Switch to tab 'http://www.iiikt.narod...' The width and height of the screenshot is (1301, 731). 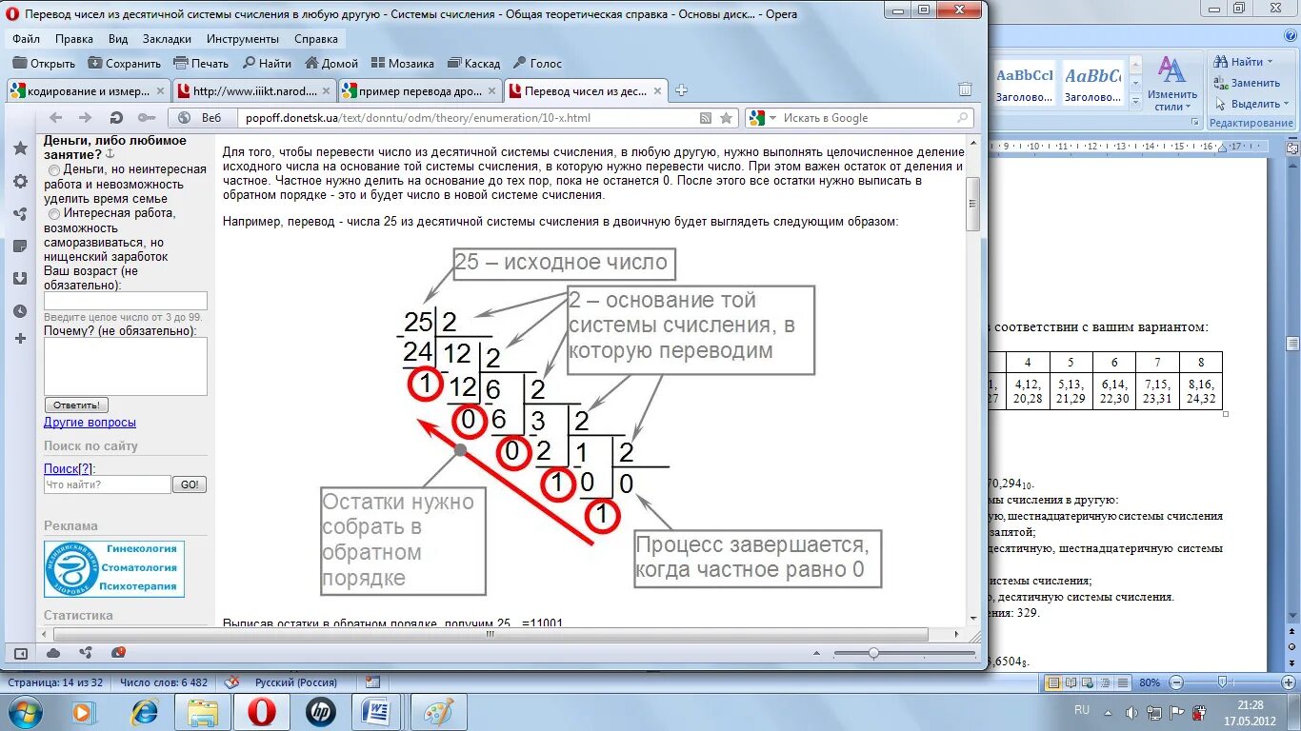pyautogui.click(x=253, y=91)
